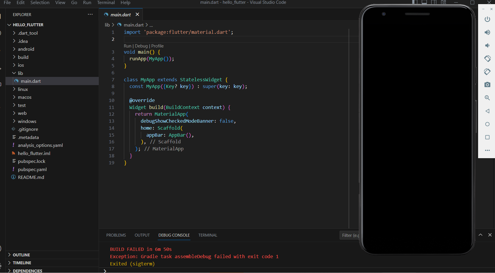Tap the emulator Overview square button
The image size is (495, 273).
[487, 137]
